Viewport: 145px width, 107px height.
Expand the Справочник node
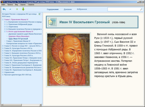point(3,72)
